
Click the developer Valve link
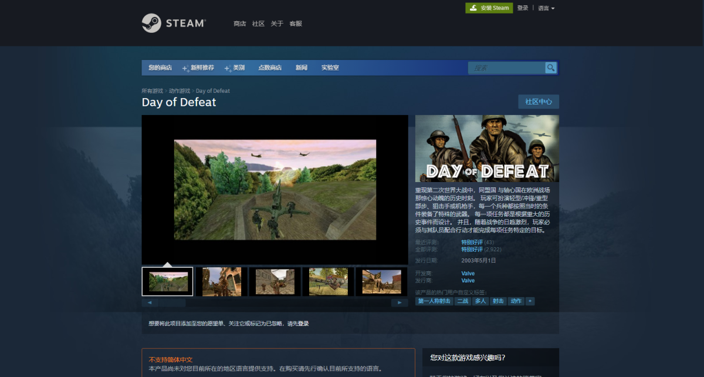[468, 274]
